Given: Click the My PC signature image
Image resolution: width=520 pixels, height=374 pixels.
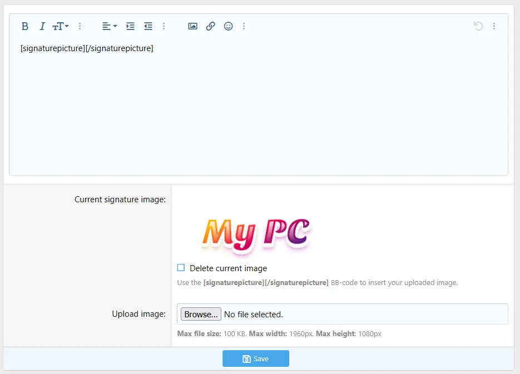Looking at the screenshot, I should point(255,234).
